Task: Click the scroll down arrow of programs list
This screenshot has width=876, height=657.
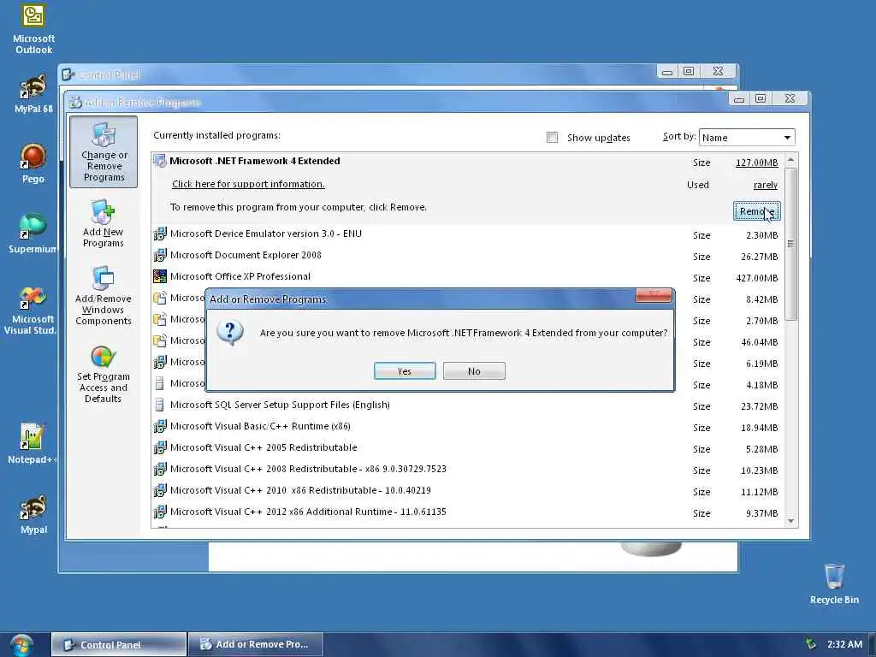Action: [790, 521]
